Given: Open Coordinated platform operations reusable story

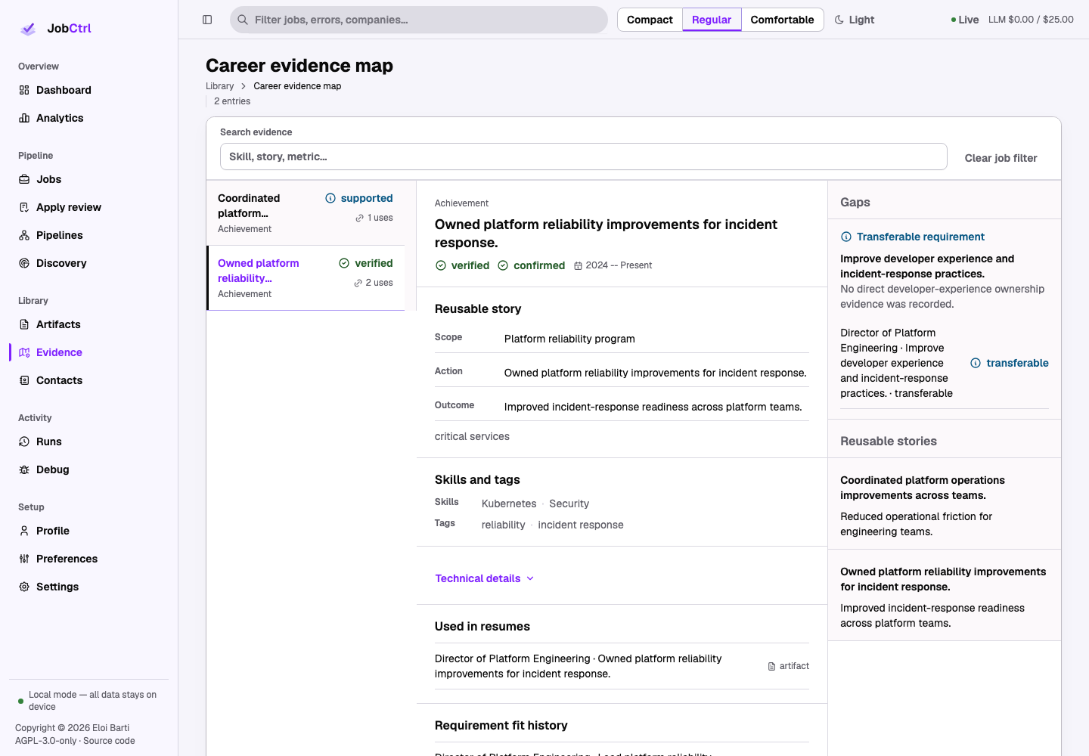Looking at the screenshot, I should 945,505.
